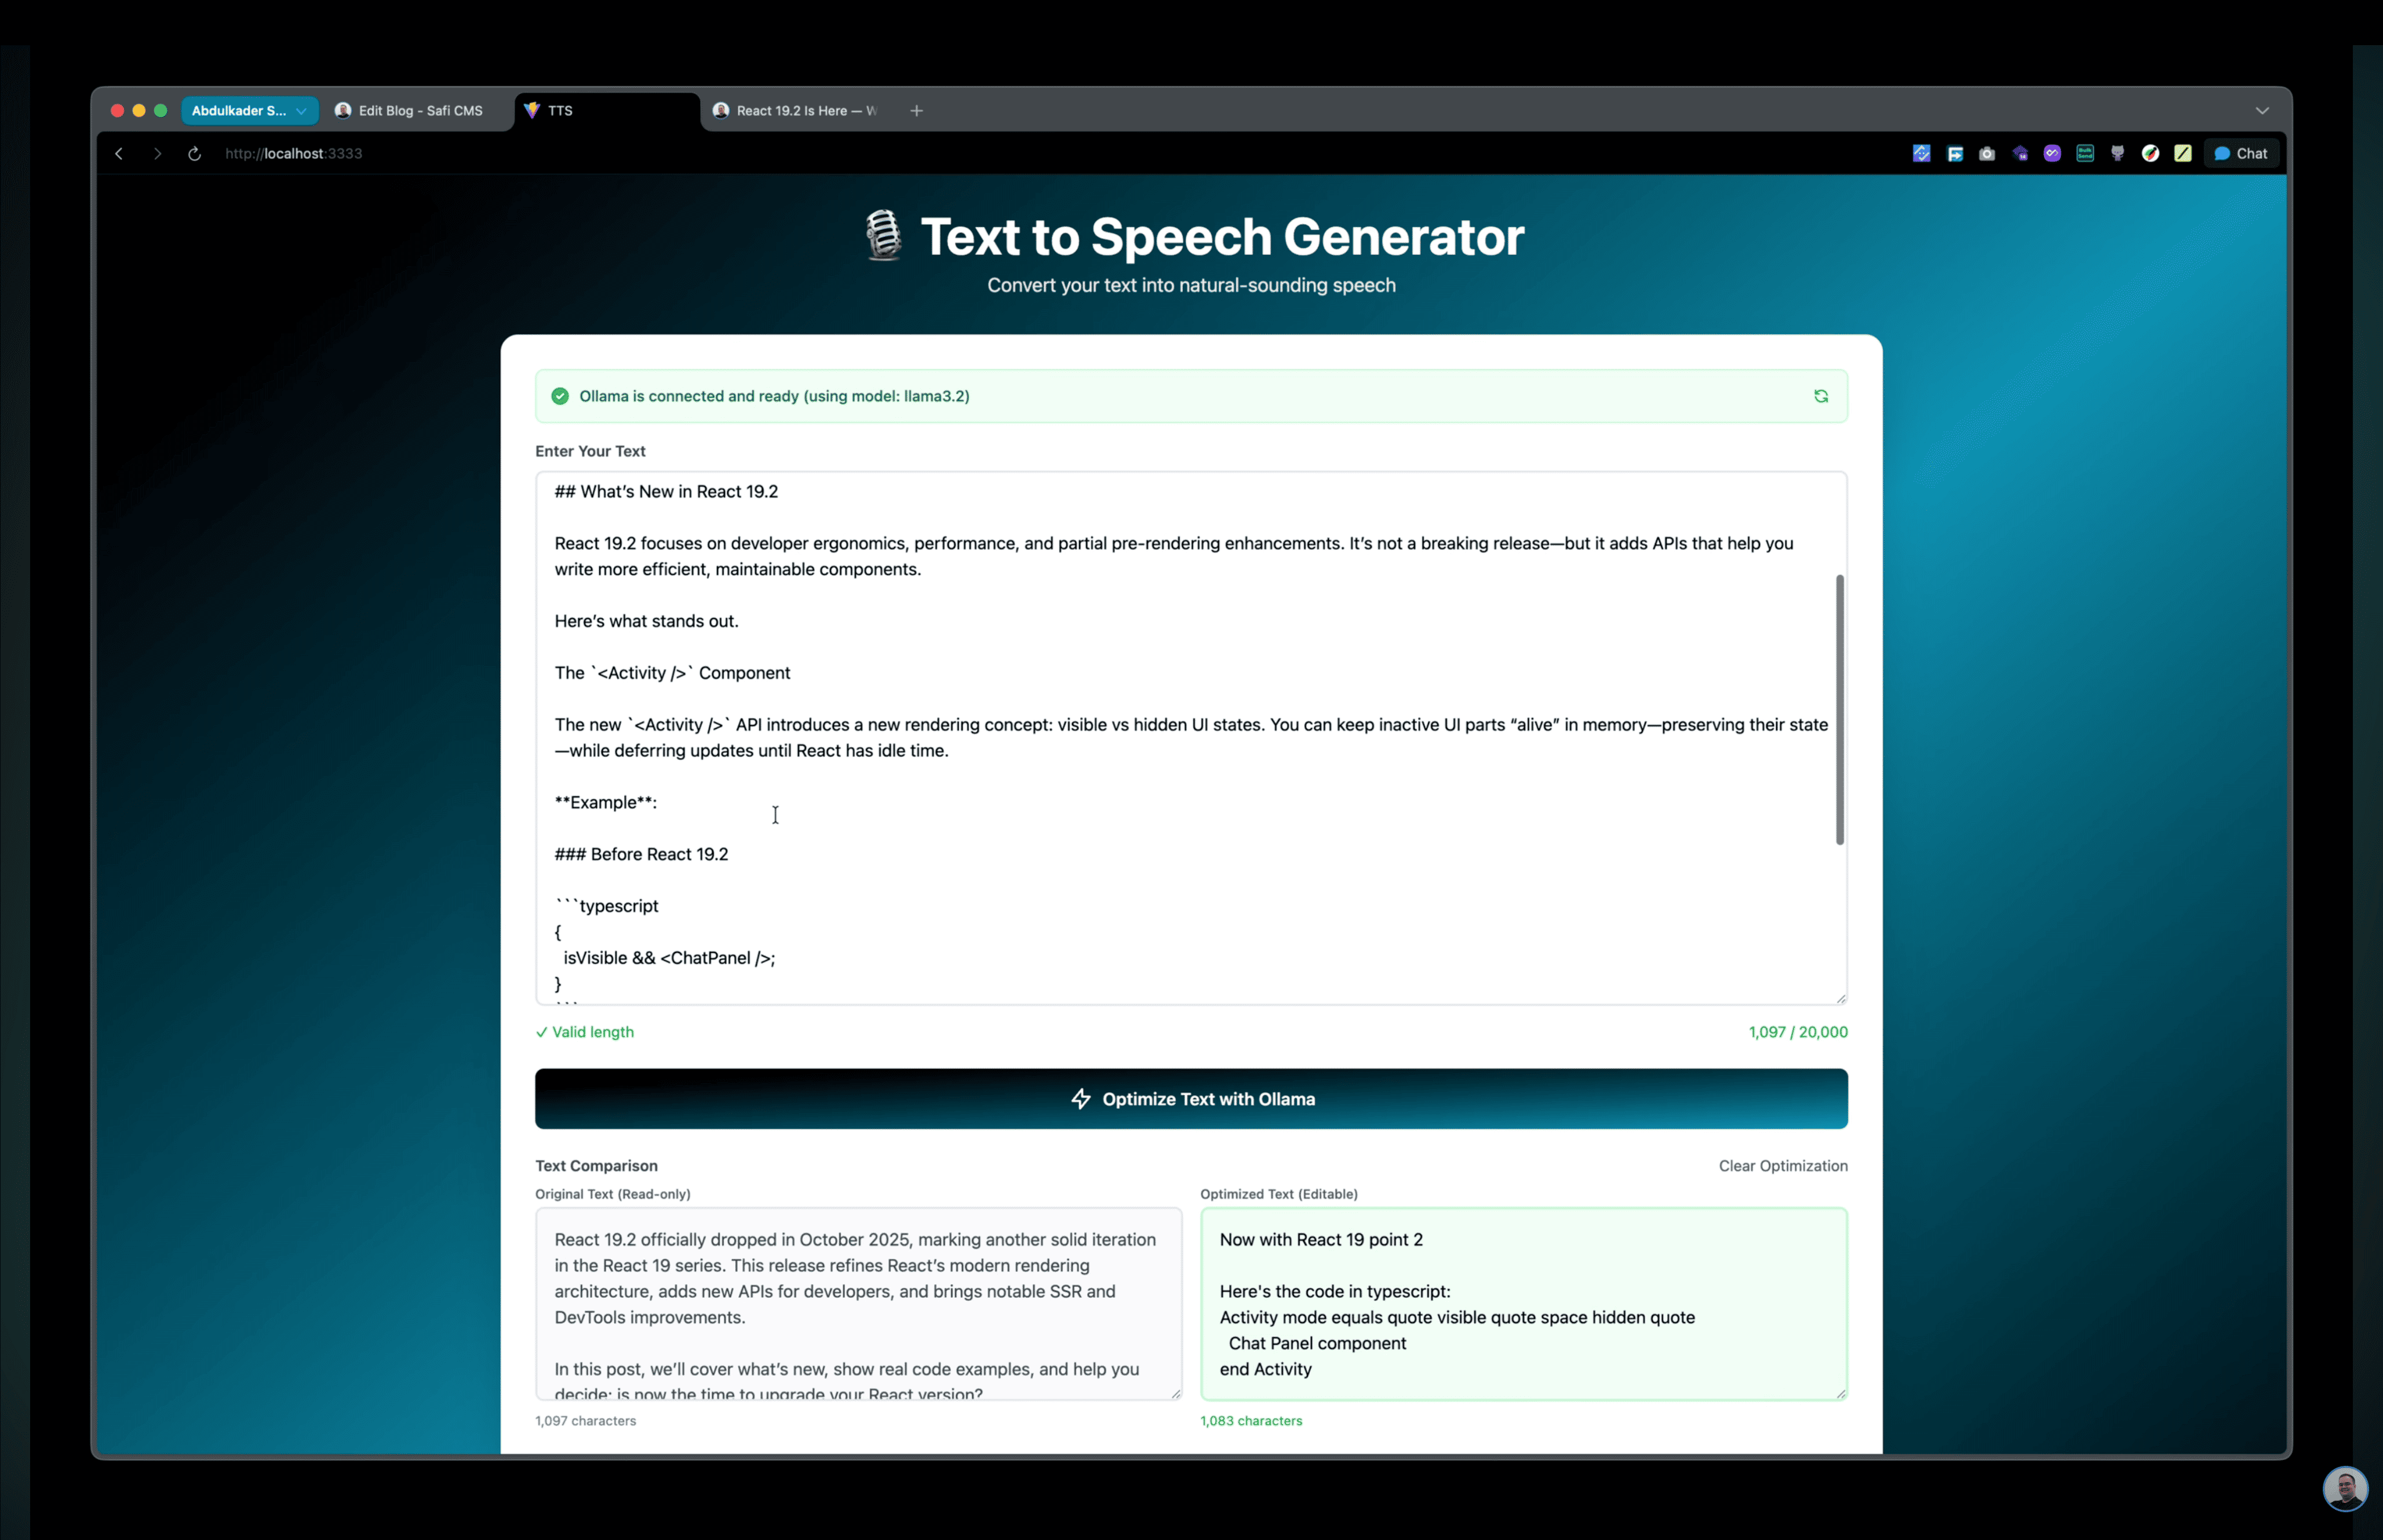
Task: Expand the chevron at the top-right of the browser
Action: pos(2262,110)
